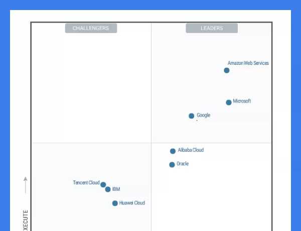Click the "Oracle" label text
301x231 pixels.
tap(183, 164)
